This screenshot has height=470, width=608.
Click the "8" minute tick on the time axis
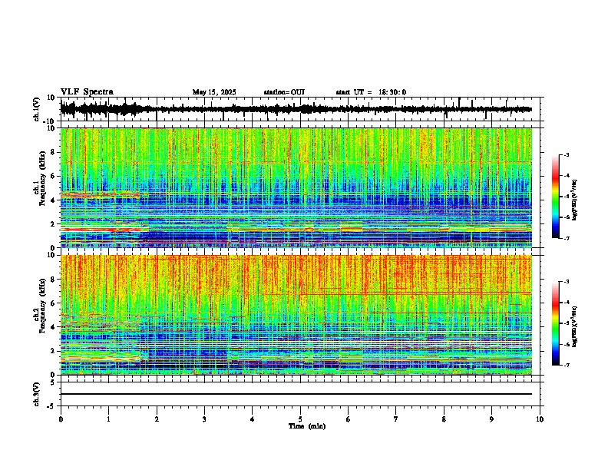pyautogui.click(x=444, y=419)
